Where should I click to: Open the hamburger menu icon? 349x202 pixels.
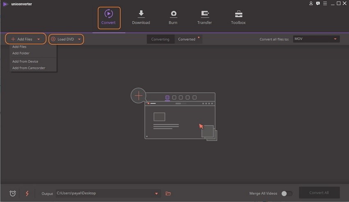[325, 3]
